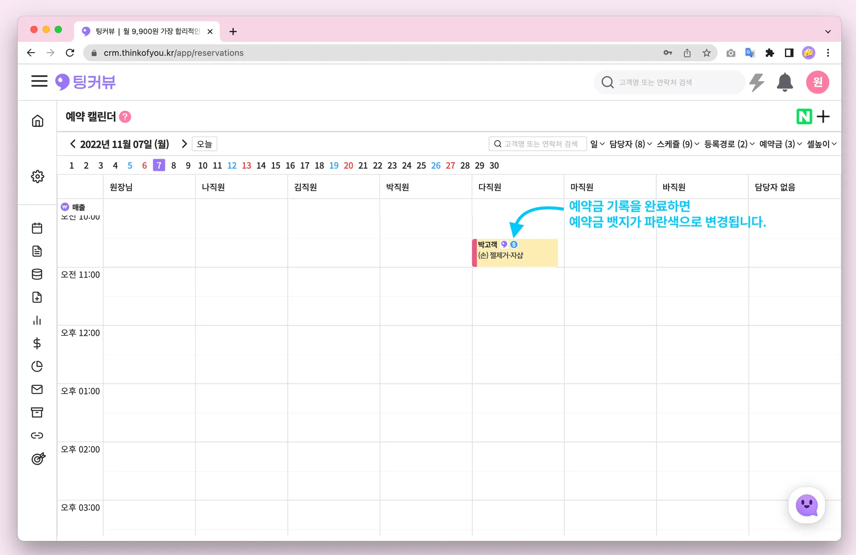This screenshot has height=555, width=856.
Task: Open the hamburger menu
Action: 39,81
